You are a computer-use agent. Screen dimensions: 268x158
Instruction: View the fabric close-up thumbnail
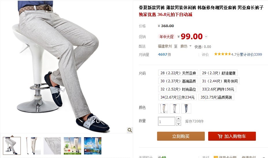(52, 146)
